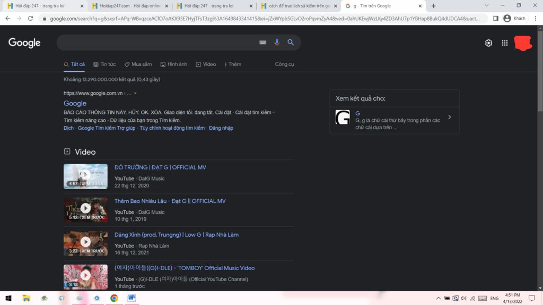Switch the ENG input language indicator
The width and height of the screenshot is (543, 305).
tap(494, 298)
